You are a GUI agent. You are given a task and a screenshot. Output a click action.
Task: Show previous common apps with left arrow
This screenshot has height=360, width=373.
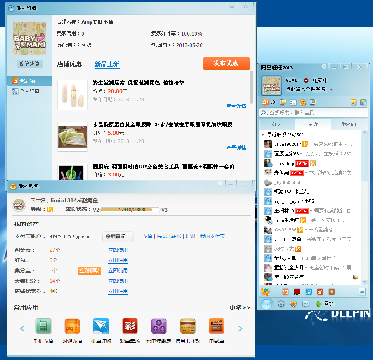22,329
